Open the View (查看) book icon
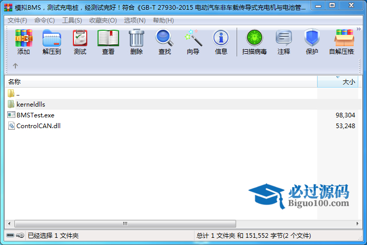The height and width of the screenshot is (245, 367). click(x=108, y=42)
